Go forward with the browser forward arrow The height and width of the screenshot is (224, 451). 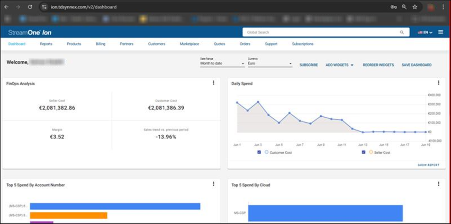[x=18, y=7]
